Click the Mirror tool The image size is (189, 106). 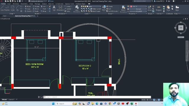[36, 9]
